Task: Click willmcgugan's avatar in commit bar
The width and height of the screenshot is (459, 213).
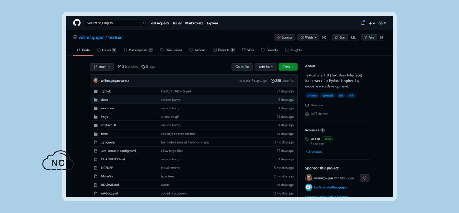Action: coord(96,80)
